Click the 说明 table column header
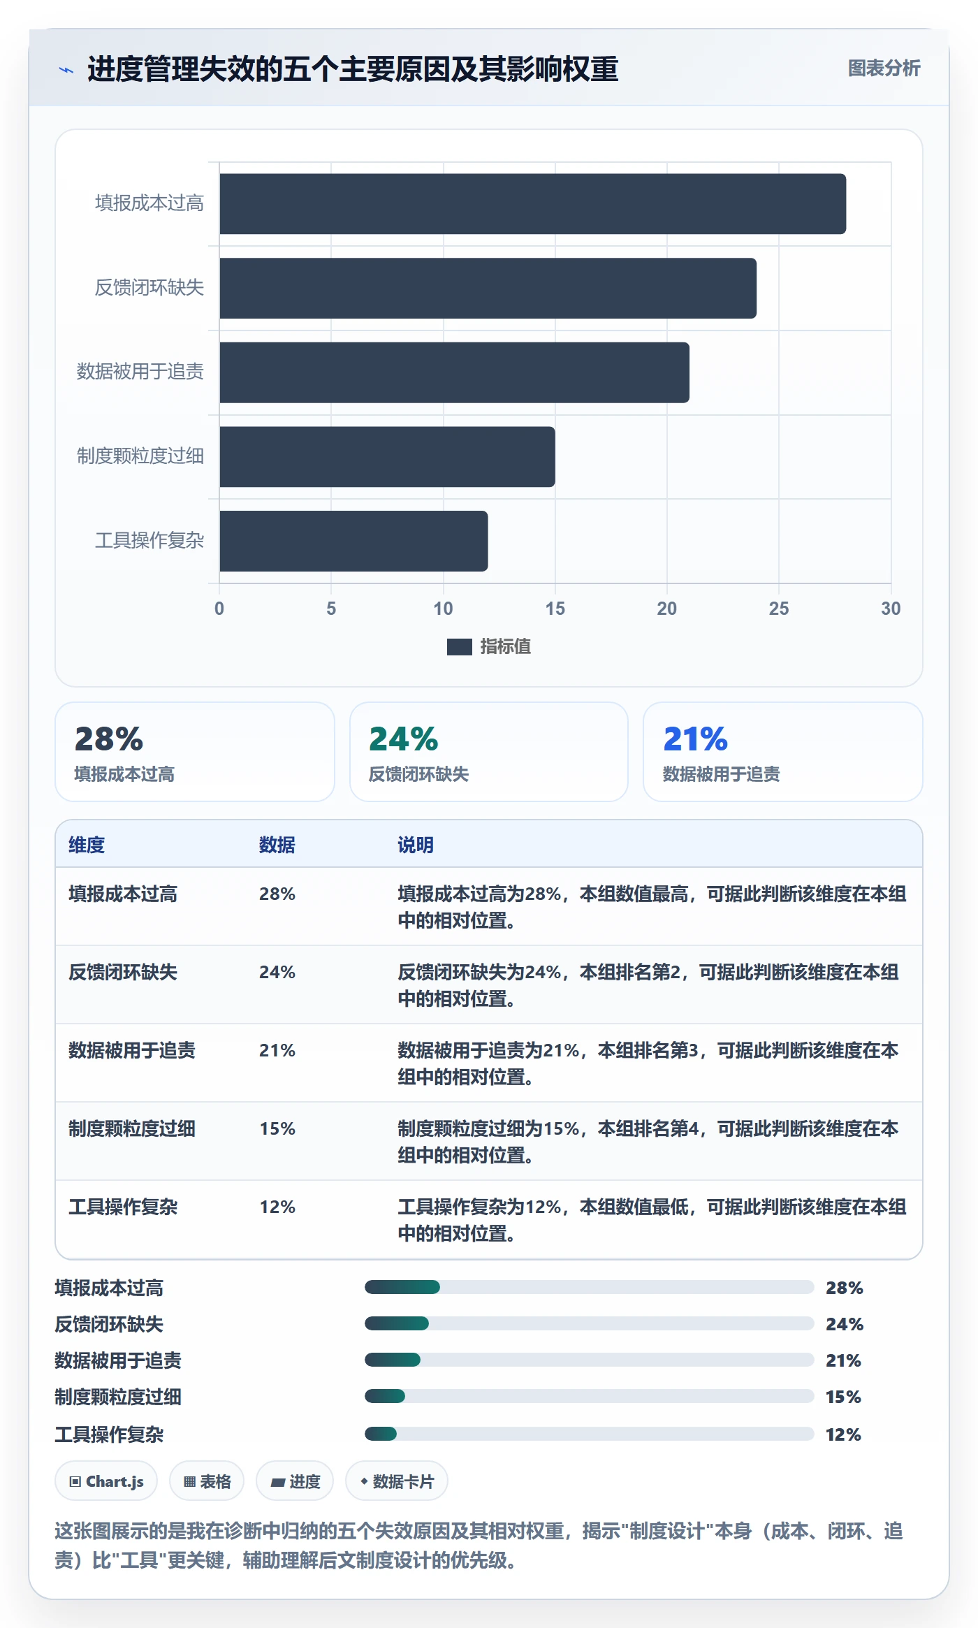The image size is (978, 1628). pyautogui.click(x=416, y=845)
